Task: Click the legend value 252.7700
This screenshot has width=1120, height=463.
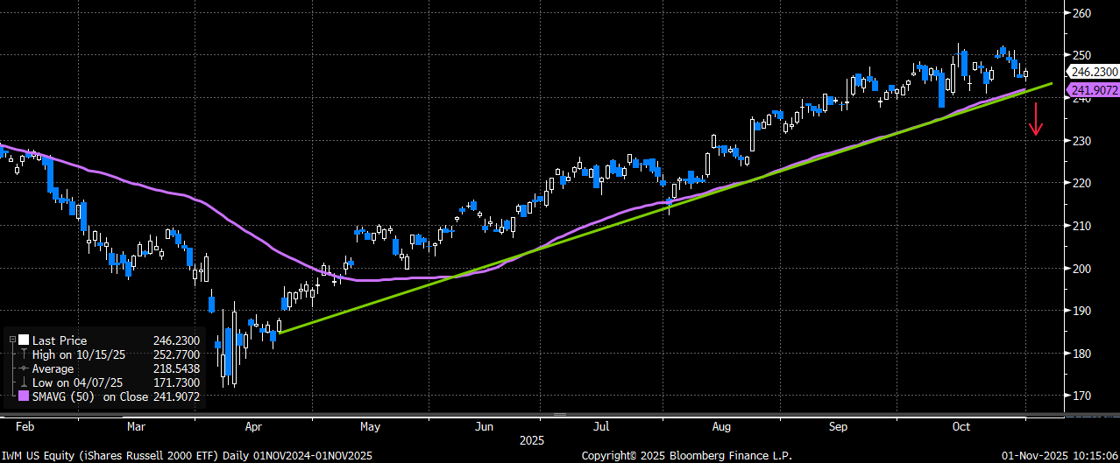Action: pyautogui.click(x=176, y=354)
